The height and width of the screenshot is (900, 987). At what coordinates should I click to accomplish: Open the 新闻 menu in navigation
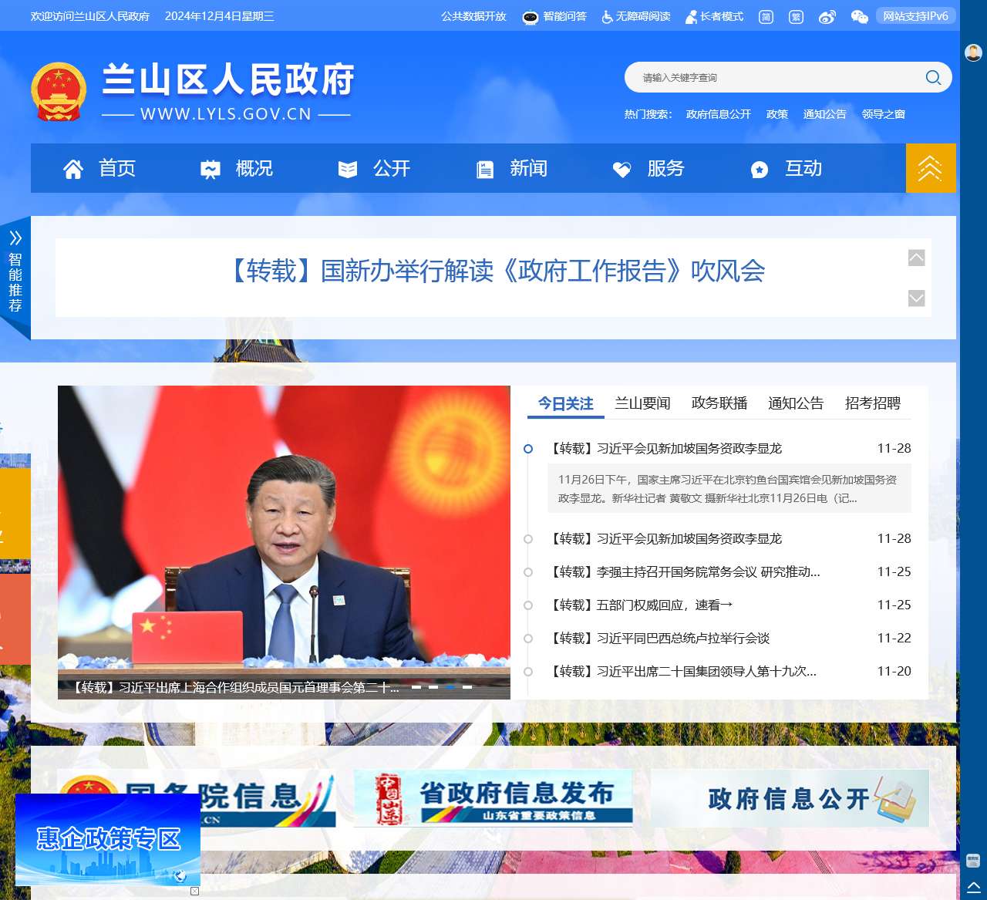click(x=527, y=168)
